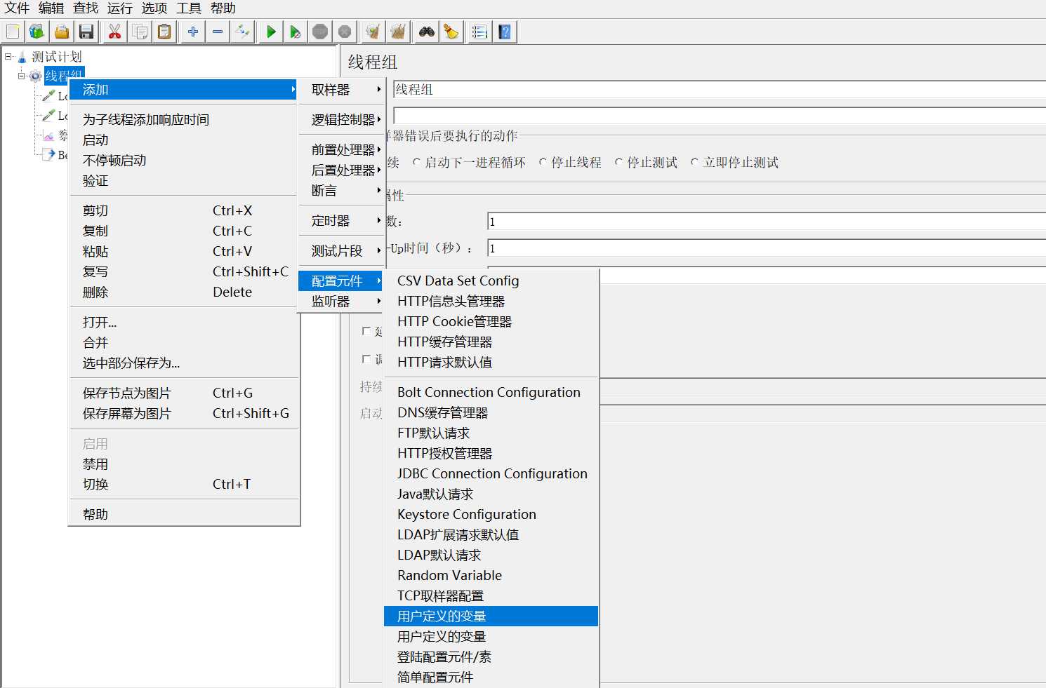Click the Clear results broom icon
1046x688 pixels.
point(373,32)
